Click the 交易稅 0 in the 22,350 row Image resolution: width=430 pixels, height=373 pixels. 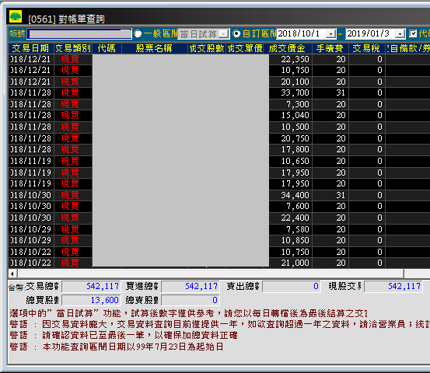click(367, 60)
